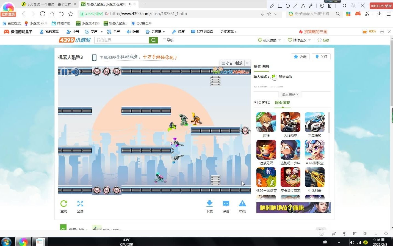The image size is (393, 246).
Task: Add the game to favorites with 收藏
Action: click(300, 57)
